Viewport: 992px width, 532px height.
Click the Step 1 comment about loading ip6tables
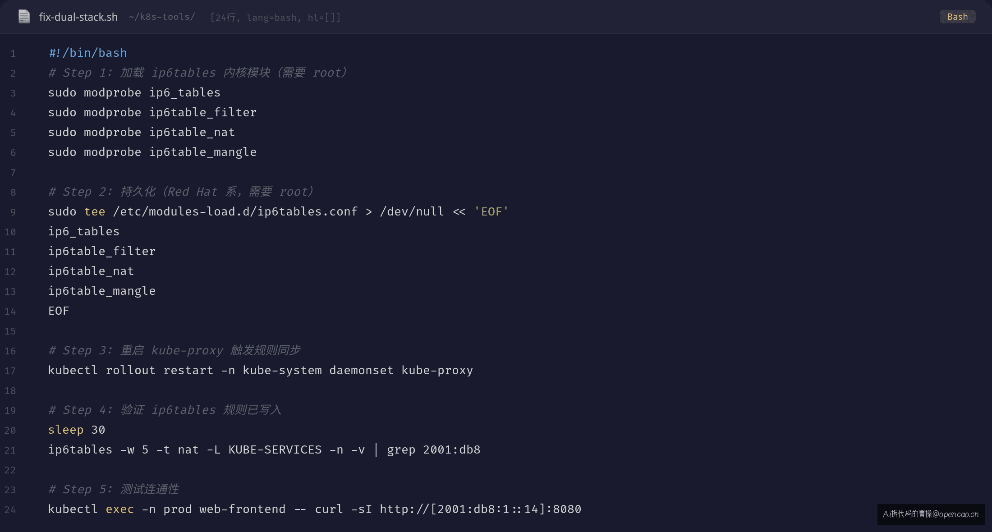pos(197,73)
